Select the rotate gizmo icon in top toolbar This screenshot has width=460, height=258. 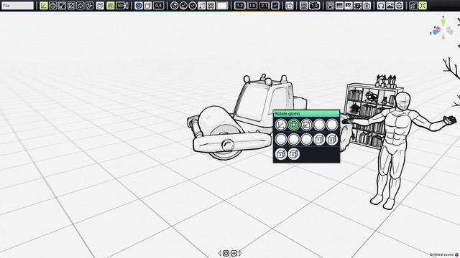52,6
